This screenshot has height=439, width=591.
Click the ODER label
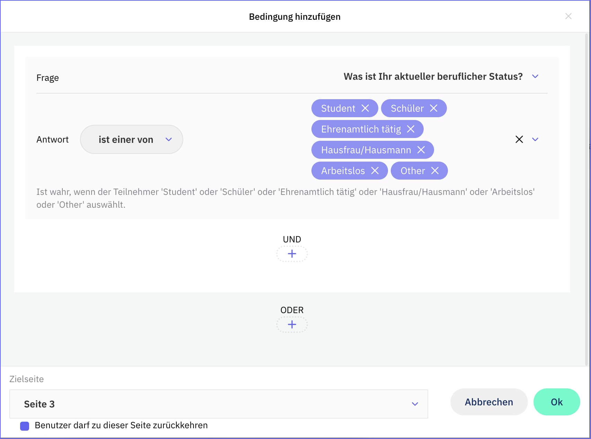pyautogui.click(x=292, y=310)
